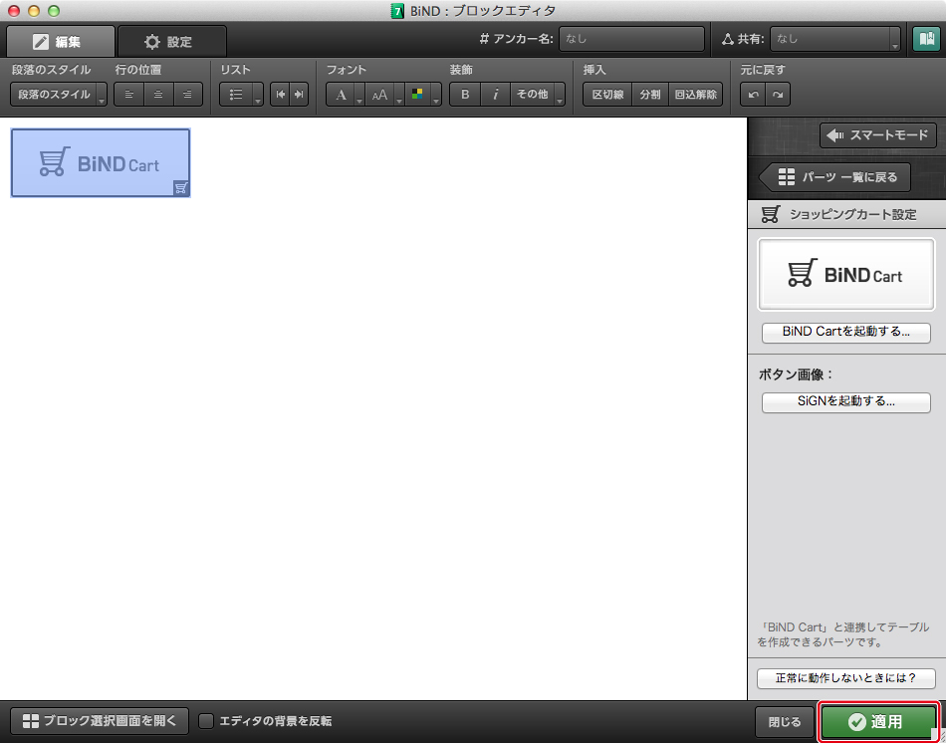This screenshot has width=946, height=744.
Task: Redo the last undone edit
Action: 778,95
